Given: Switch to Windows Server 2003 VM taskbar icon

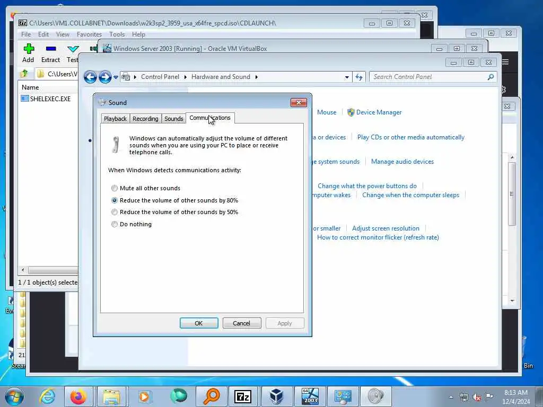Looking at the screenshot, I should point(310,396).
